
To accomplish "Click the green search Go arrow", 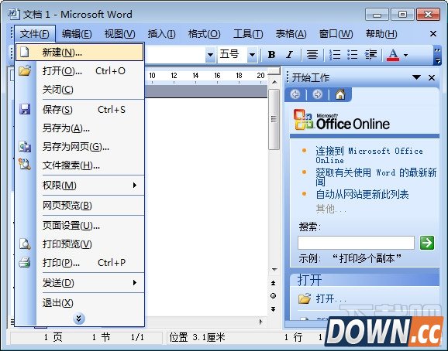I will [x=427, y=243].
